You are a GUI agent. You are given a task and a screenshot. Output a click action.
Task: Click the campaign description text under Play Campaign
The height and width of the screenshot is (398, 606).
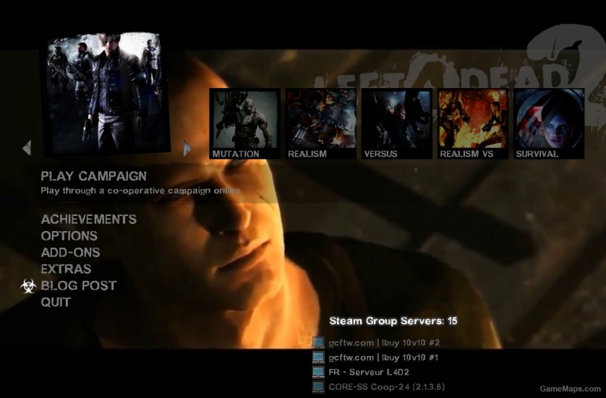point(142,191)
